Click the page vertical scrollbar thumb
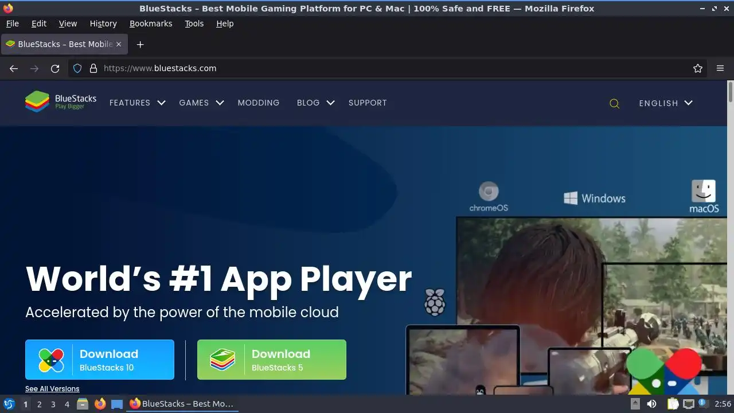This screenshot has width=734, height=413. 731,92
